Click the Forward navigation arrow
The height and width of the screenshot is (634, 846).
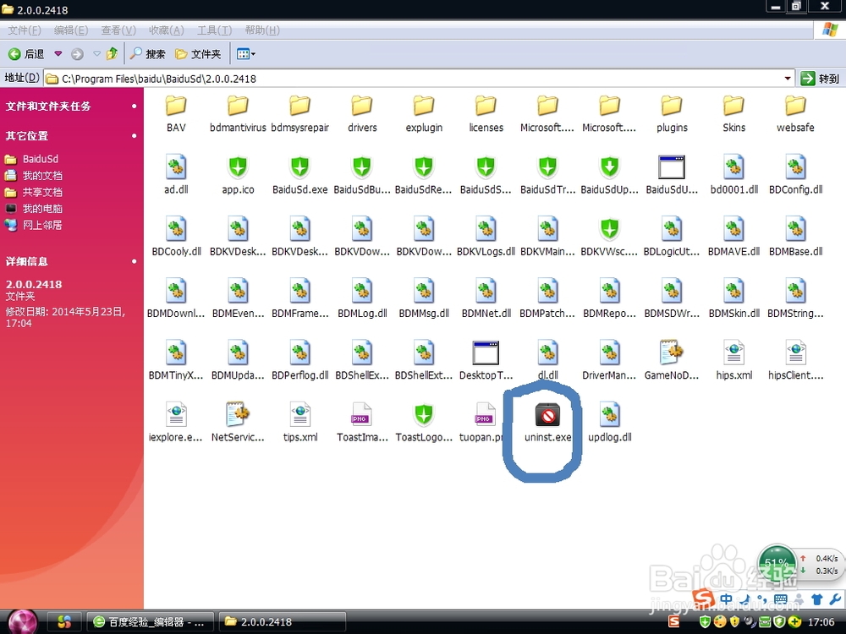pos(77,54)
